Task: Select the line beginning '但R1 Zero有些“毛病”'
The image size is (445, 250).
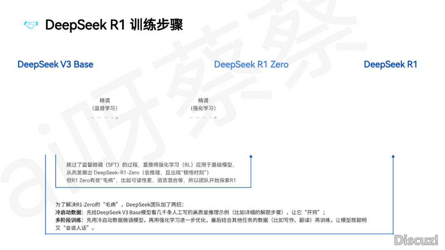Action: pos(151,181)
